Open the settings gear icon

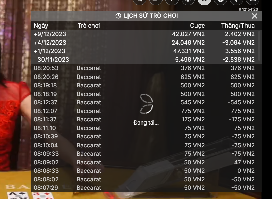pos(188,1)
